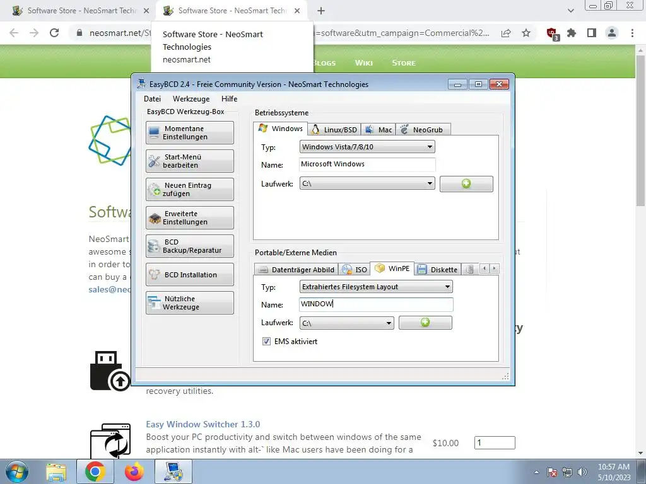Close the second Software Store browser tab
The width and height of the screenshot is (646, 484).
click(x=297, y=11)
